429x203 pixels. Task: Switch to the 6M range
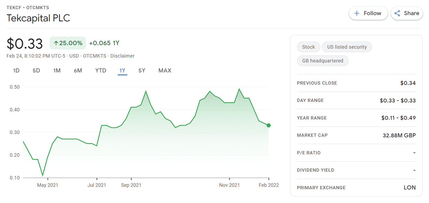click(78, 71)
